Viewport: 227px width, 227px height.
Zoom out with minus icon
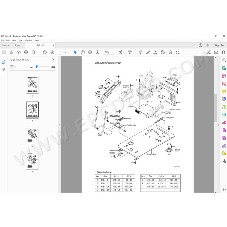[x=90, y=52]
